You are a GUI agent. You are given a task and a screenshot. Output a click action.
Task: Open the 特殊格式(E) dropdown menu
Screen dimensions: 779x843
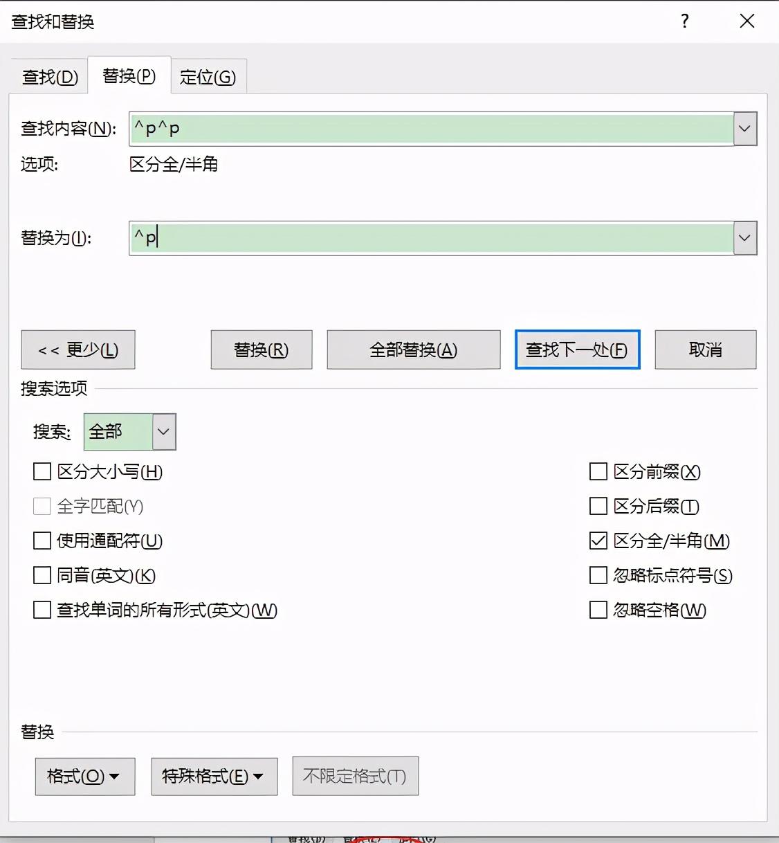213,777
